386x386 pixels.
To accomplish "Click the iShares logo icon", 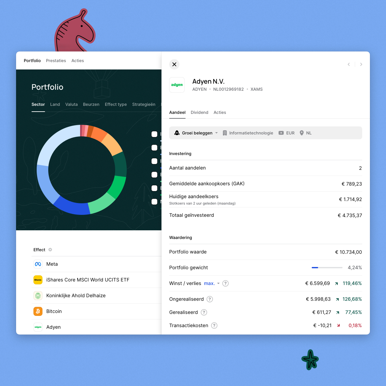I will [x=38, y=280].
